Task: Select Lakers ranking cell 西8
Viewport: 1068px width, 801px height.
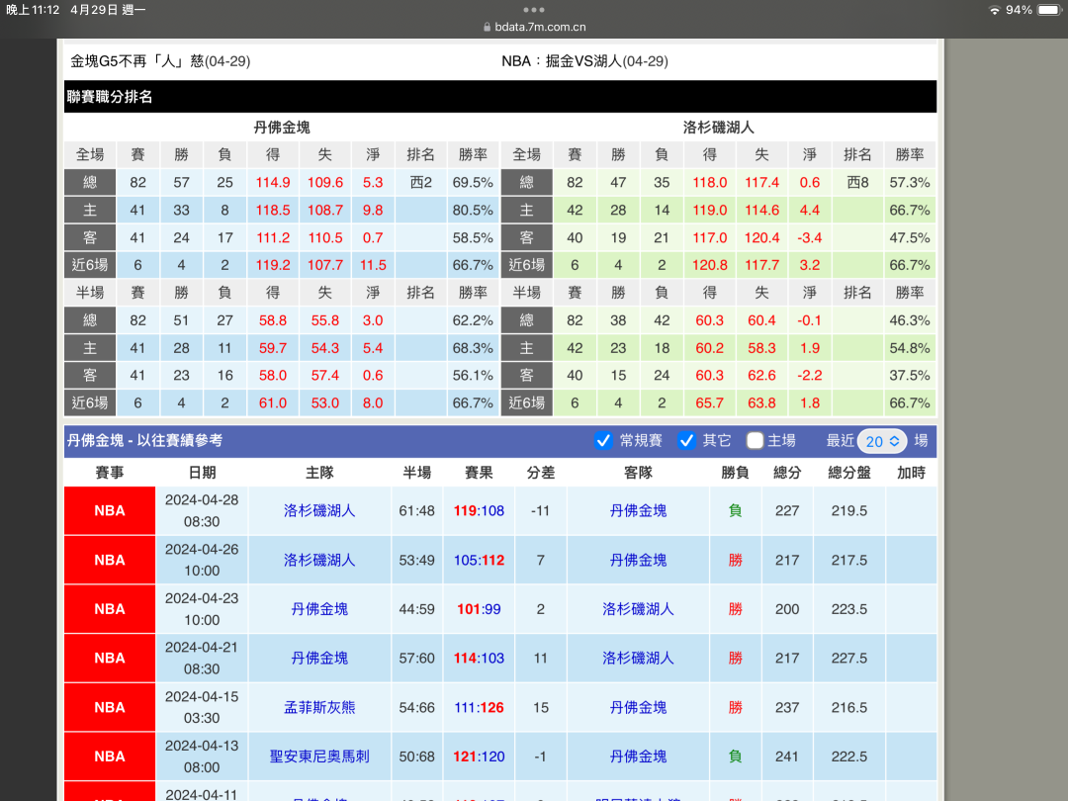Action: 857,183
